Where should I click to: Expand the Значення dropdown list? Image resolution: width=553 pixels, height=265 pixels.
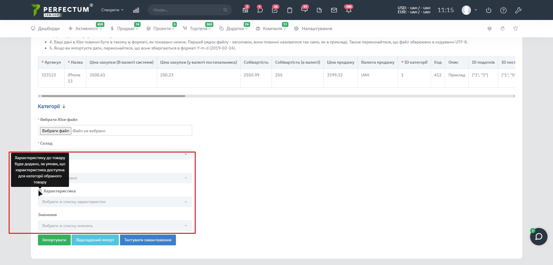point(115,226)
